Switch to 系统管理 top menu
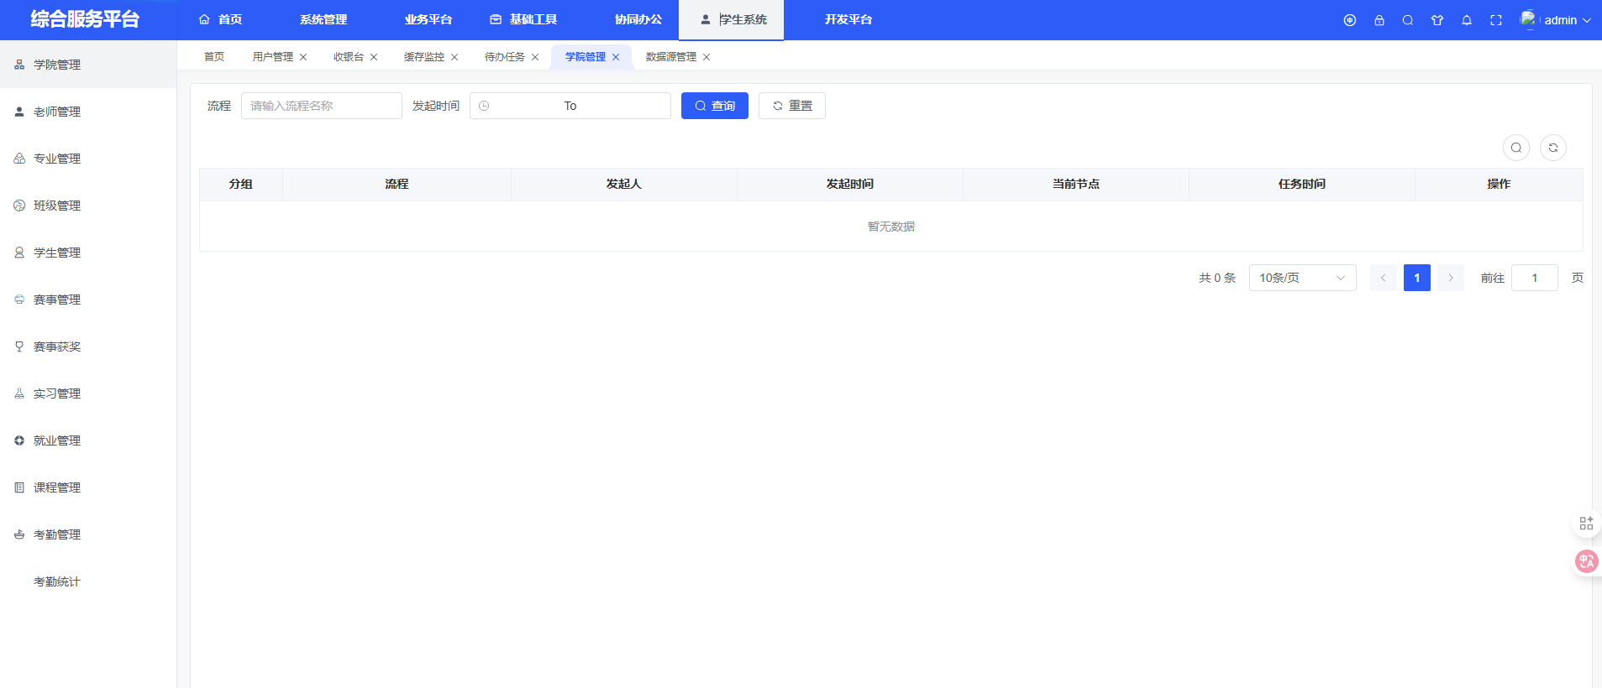Viewport: 1602px width, 688px height. click(323, 20)
